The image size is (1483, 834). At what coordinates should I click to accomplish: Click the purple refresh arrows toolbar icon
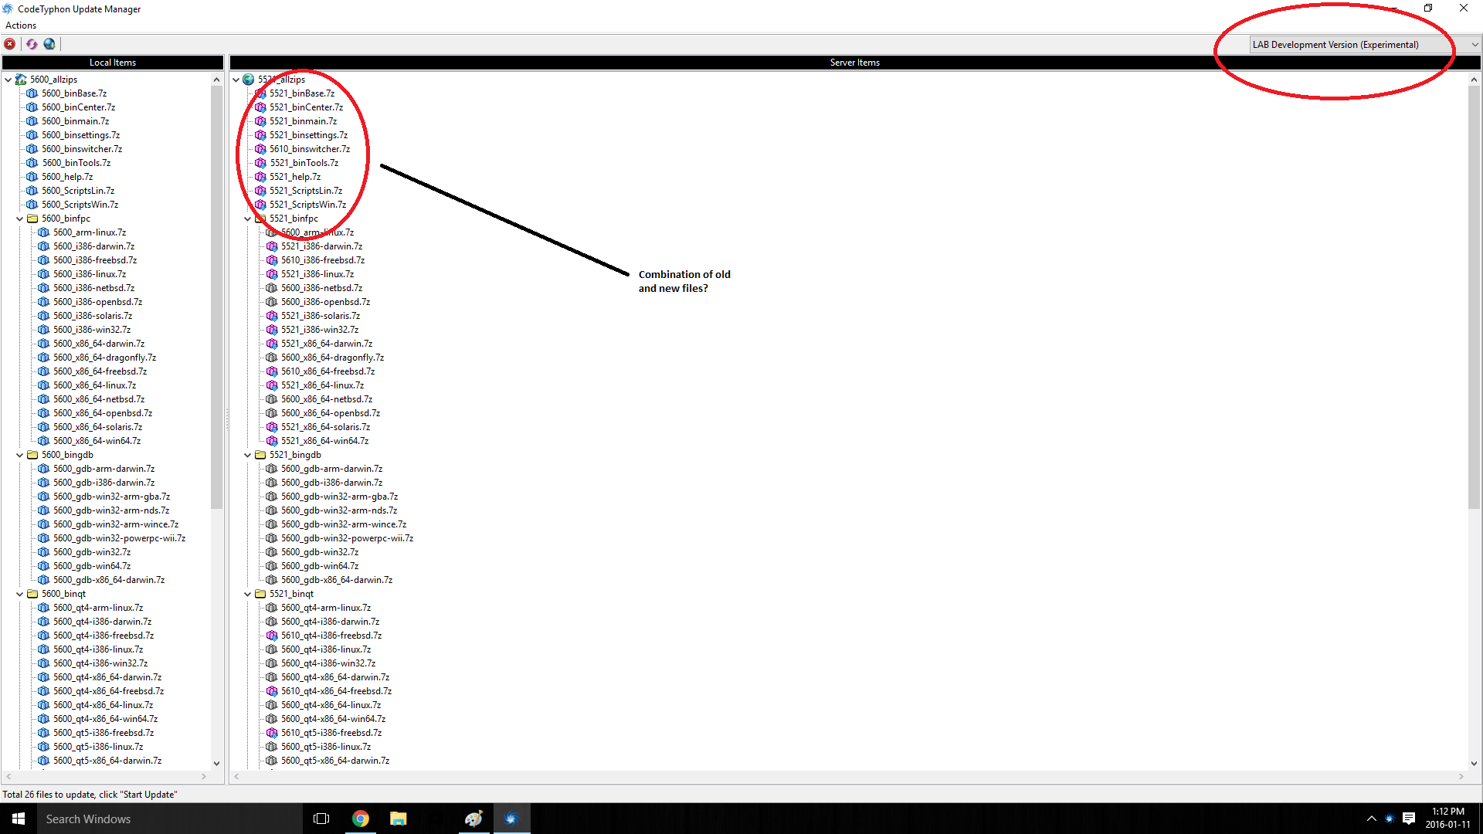point(32,44)
